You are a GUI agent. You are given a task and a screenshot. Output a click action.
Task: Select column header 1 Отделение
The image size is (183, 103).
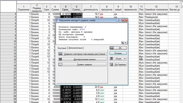(x=23, y=8)
